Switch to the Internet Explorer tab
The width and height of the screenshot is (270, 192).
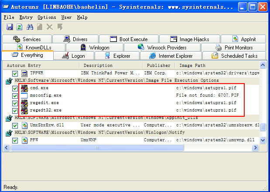pos(171,56)
